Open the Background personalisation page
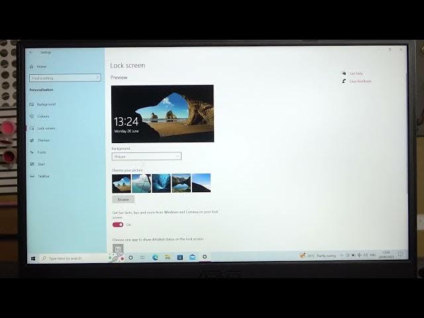This screenshot has width=424, height=318. click(46, 104)
